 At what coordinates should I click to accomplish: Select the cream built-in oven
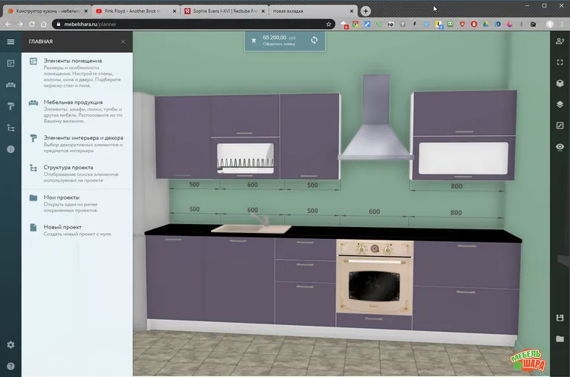(374, 278)
